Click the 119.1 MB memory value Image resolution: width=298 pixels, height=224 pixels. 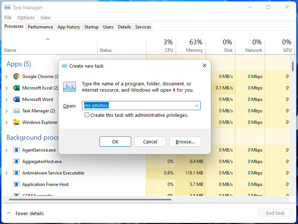[x=194, y=173]
